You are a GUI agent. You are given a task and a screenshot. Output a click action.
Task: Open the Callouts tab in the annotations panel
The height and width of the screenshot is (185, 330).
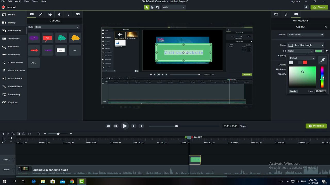coord(32,14)
